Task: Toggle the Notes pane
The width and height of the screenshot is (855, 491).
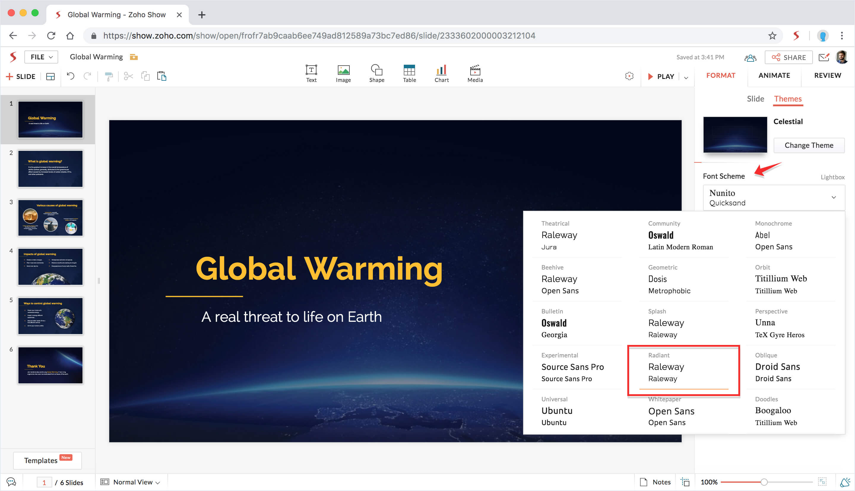Action: [x=655, y=482]
